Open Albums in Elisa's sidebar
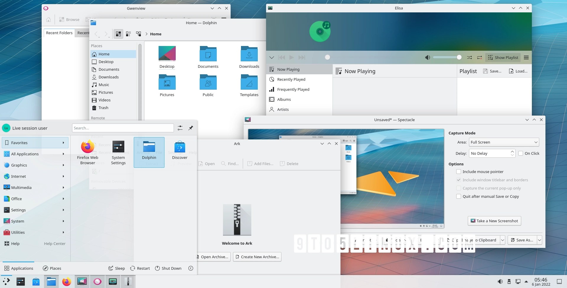The image size is (567, 288). 299,99
